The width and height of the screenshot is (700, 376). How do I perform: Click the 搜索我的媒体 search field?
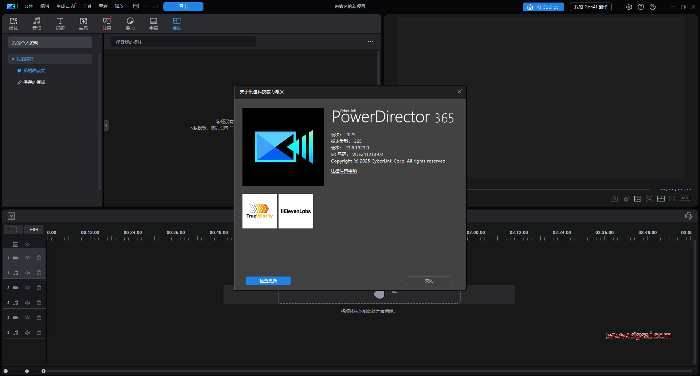click(x=183, y=42)
